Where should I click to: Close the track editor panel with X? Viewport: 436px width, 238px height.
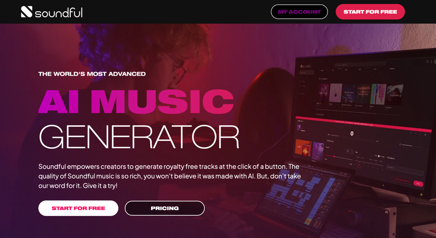pos(425,135)
